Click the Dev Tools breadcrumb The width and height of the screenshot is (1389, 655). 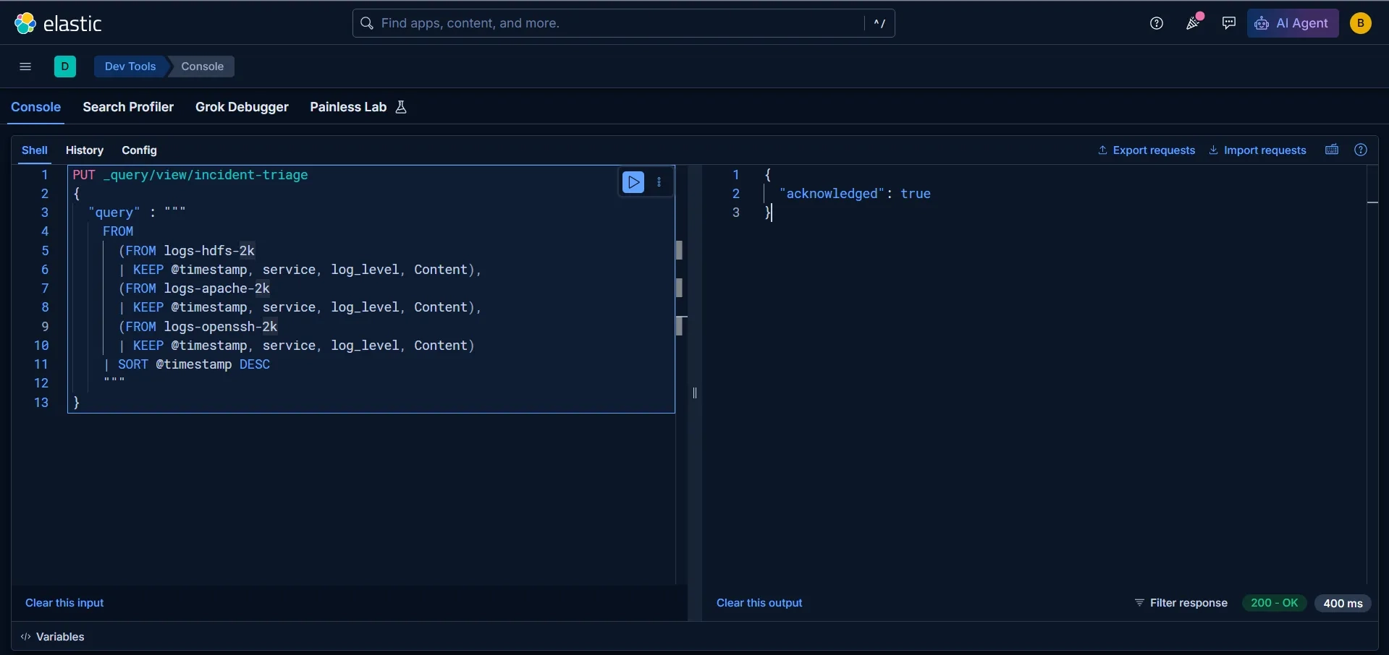pyautogui.click(x=130, y=67)
